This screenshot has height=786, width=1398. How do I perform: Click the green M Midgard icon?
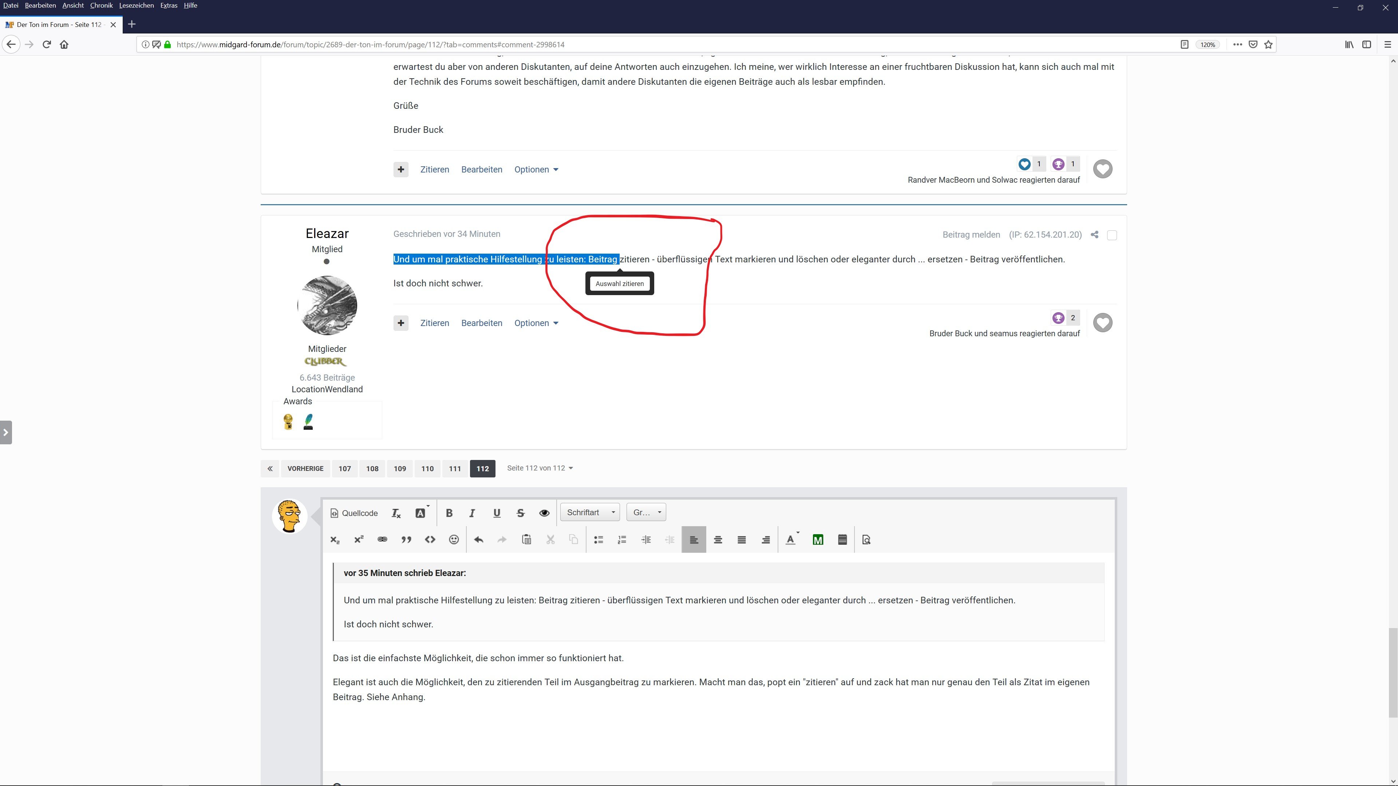818,539
